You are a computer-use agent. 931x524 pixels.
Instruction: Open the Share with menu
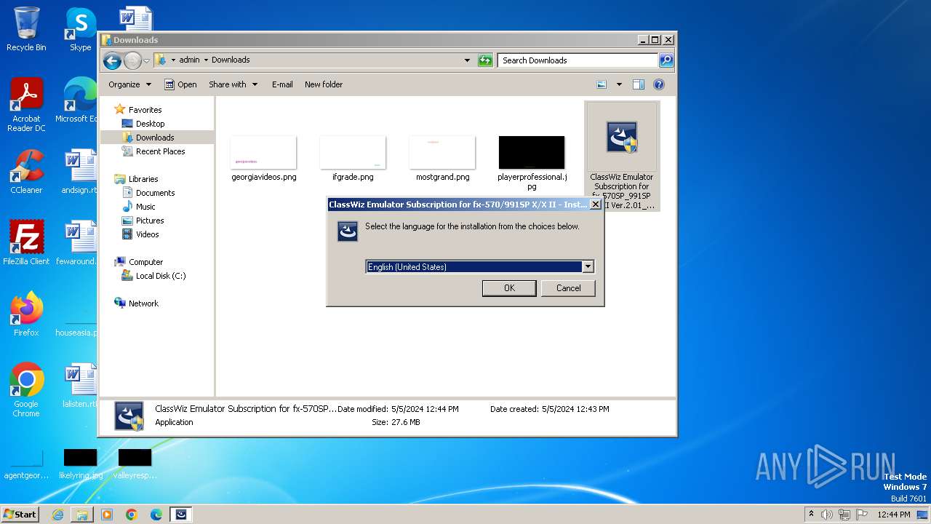[x=233, y=84]
